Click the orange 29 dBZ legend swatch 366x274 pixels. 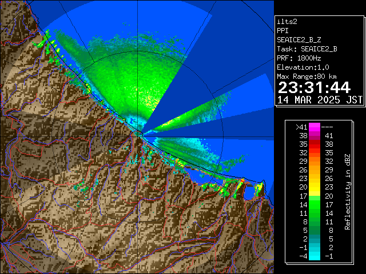[x=315, y=161]
